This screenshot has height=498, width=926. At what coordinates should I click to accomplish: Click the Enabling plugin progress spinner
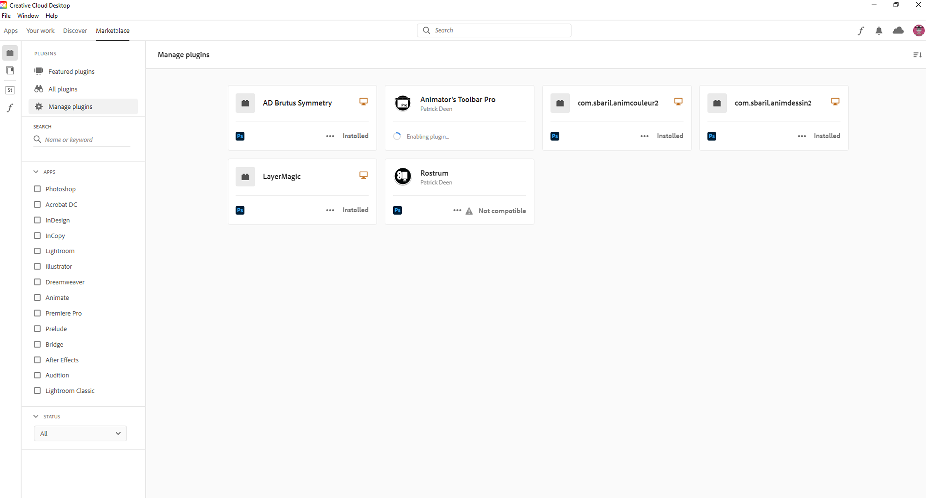[x=397, y=136]
